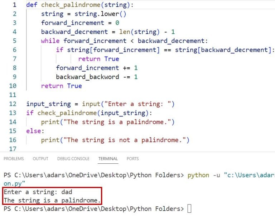Viewport: 275px width, 216px height.
Task: Click backward_backword variable on line 9
Action: click(87, 77)
